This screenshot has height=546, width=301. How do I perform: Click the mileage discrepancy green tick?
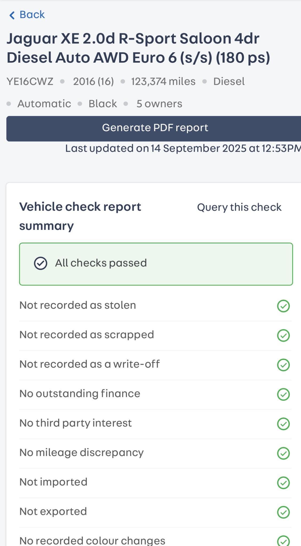point(283,453)
